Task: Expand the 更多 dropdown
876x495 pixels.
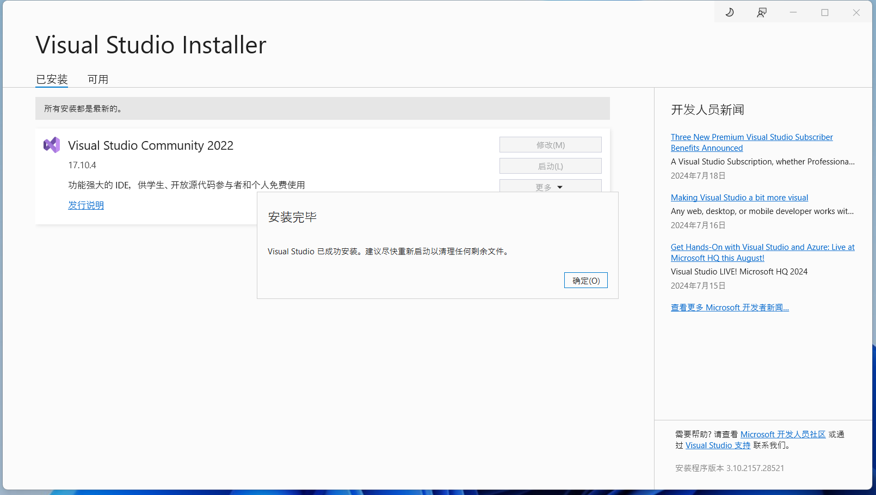Action: (551, 186)
